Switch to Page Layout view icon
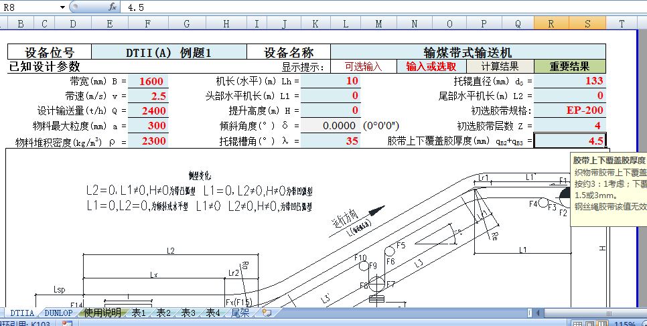 pos(591,324)
